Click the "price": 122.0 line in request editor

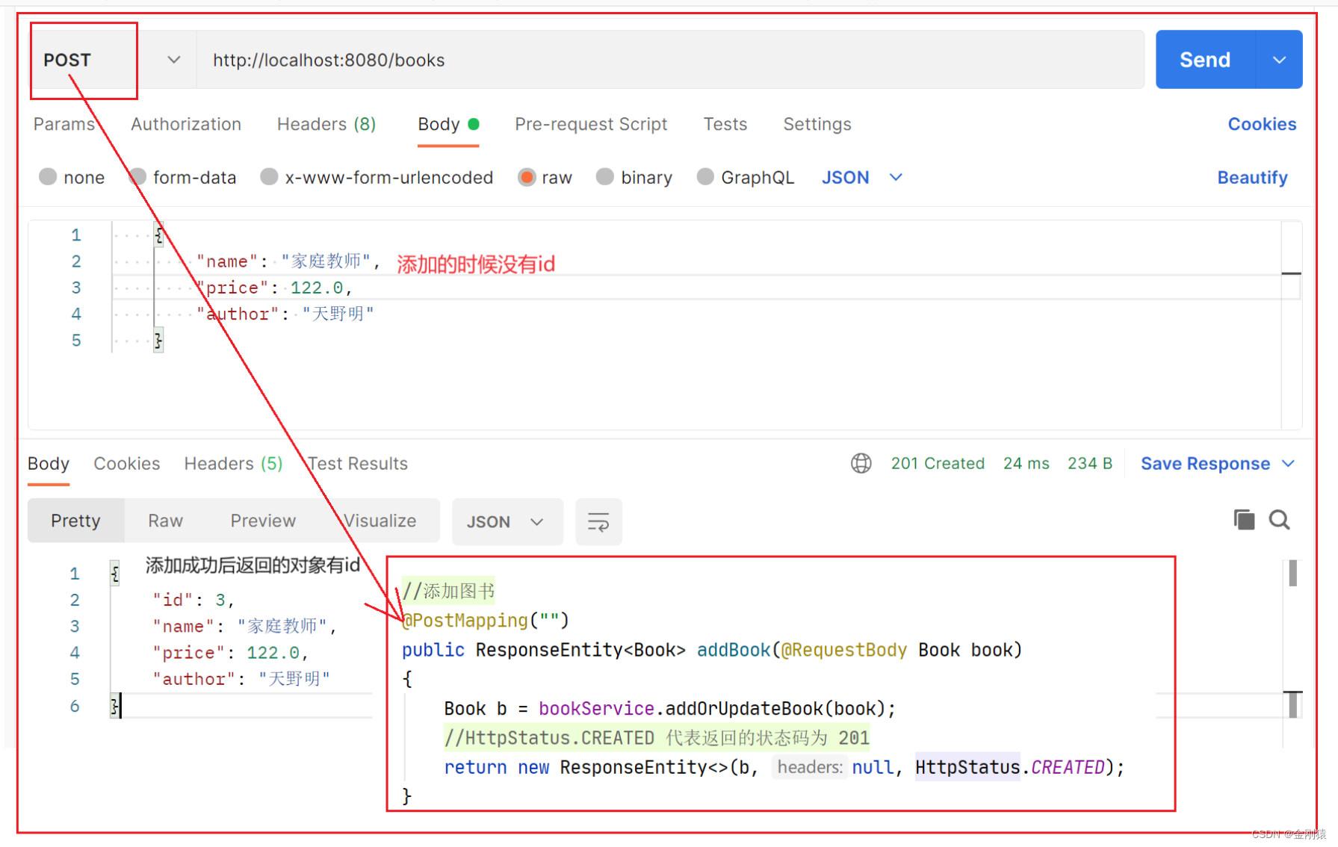tap(273, 288)
